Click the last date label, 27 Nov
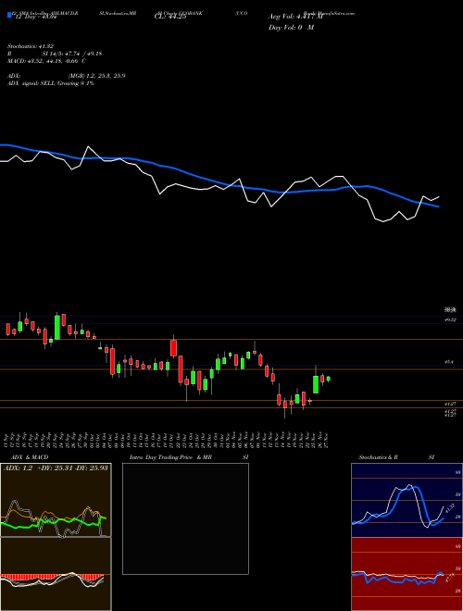This screenshot has width=463, height=611. point(326,440)
